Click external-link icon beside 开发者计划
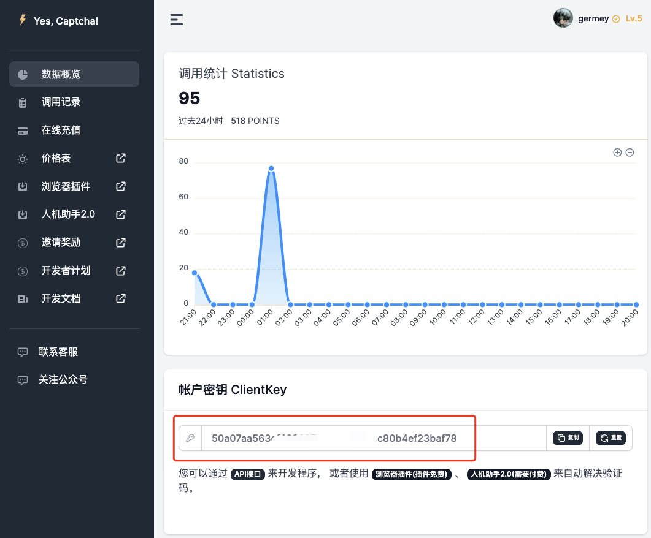 click(x=120, y=270)
